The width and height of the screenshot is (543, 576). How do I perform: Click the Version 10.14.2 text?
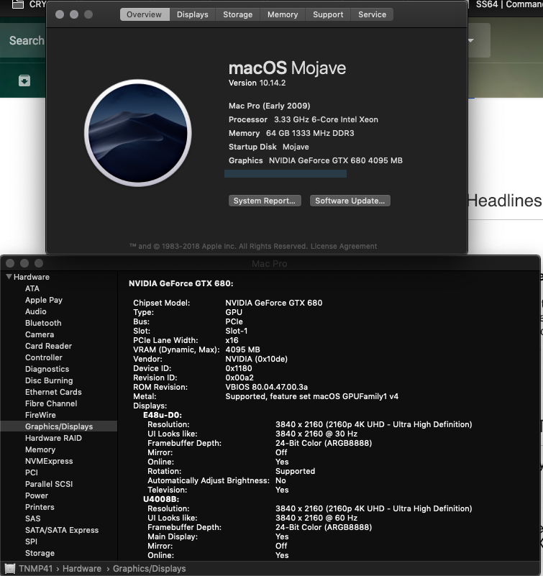pos(257,83)
